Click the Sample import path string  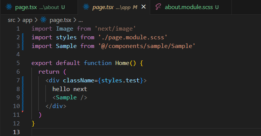point(147,46)
